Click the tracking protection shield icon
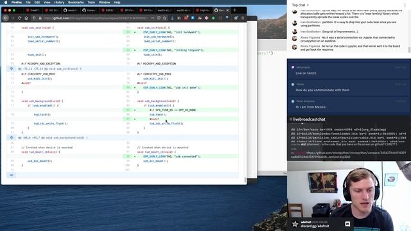 tap(34, 18)
